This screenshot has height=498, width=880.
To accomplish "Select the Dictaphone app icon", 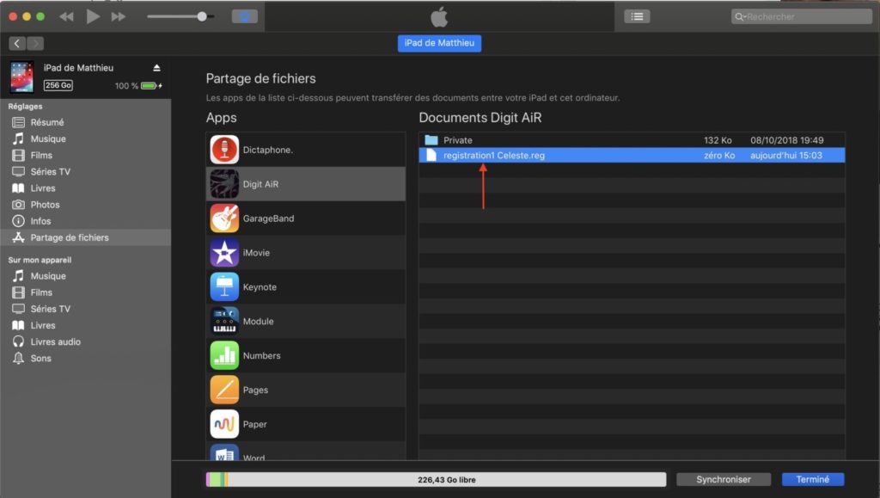I will [224, 150].
